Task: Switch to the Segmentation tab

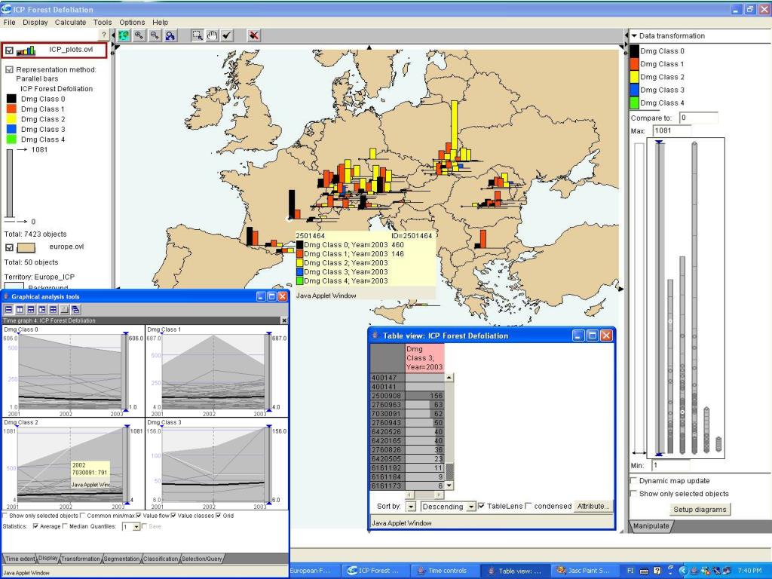Action: click(x=121, y=559)
